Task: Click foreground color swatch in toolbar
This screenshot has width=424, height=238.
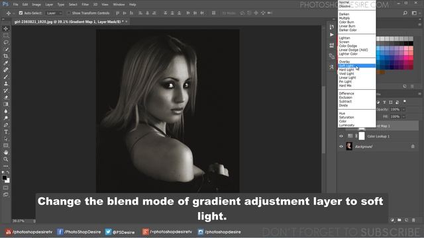Action: (x=5, y=178)
